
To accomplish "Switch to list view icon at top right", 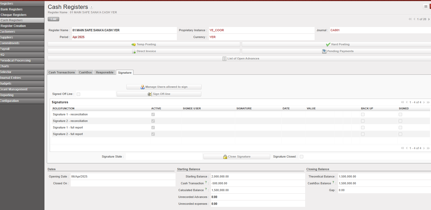I will pyautogui.click(x=425, y=7).
